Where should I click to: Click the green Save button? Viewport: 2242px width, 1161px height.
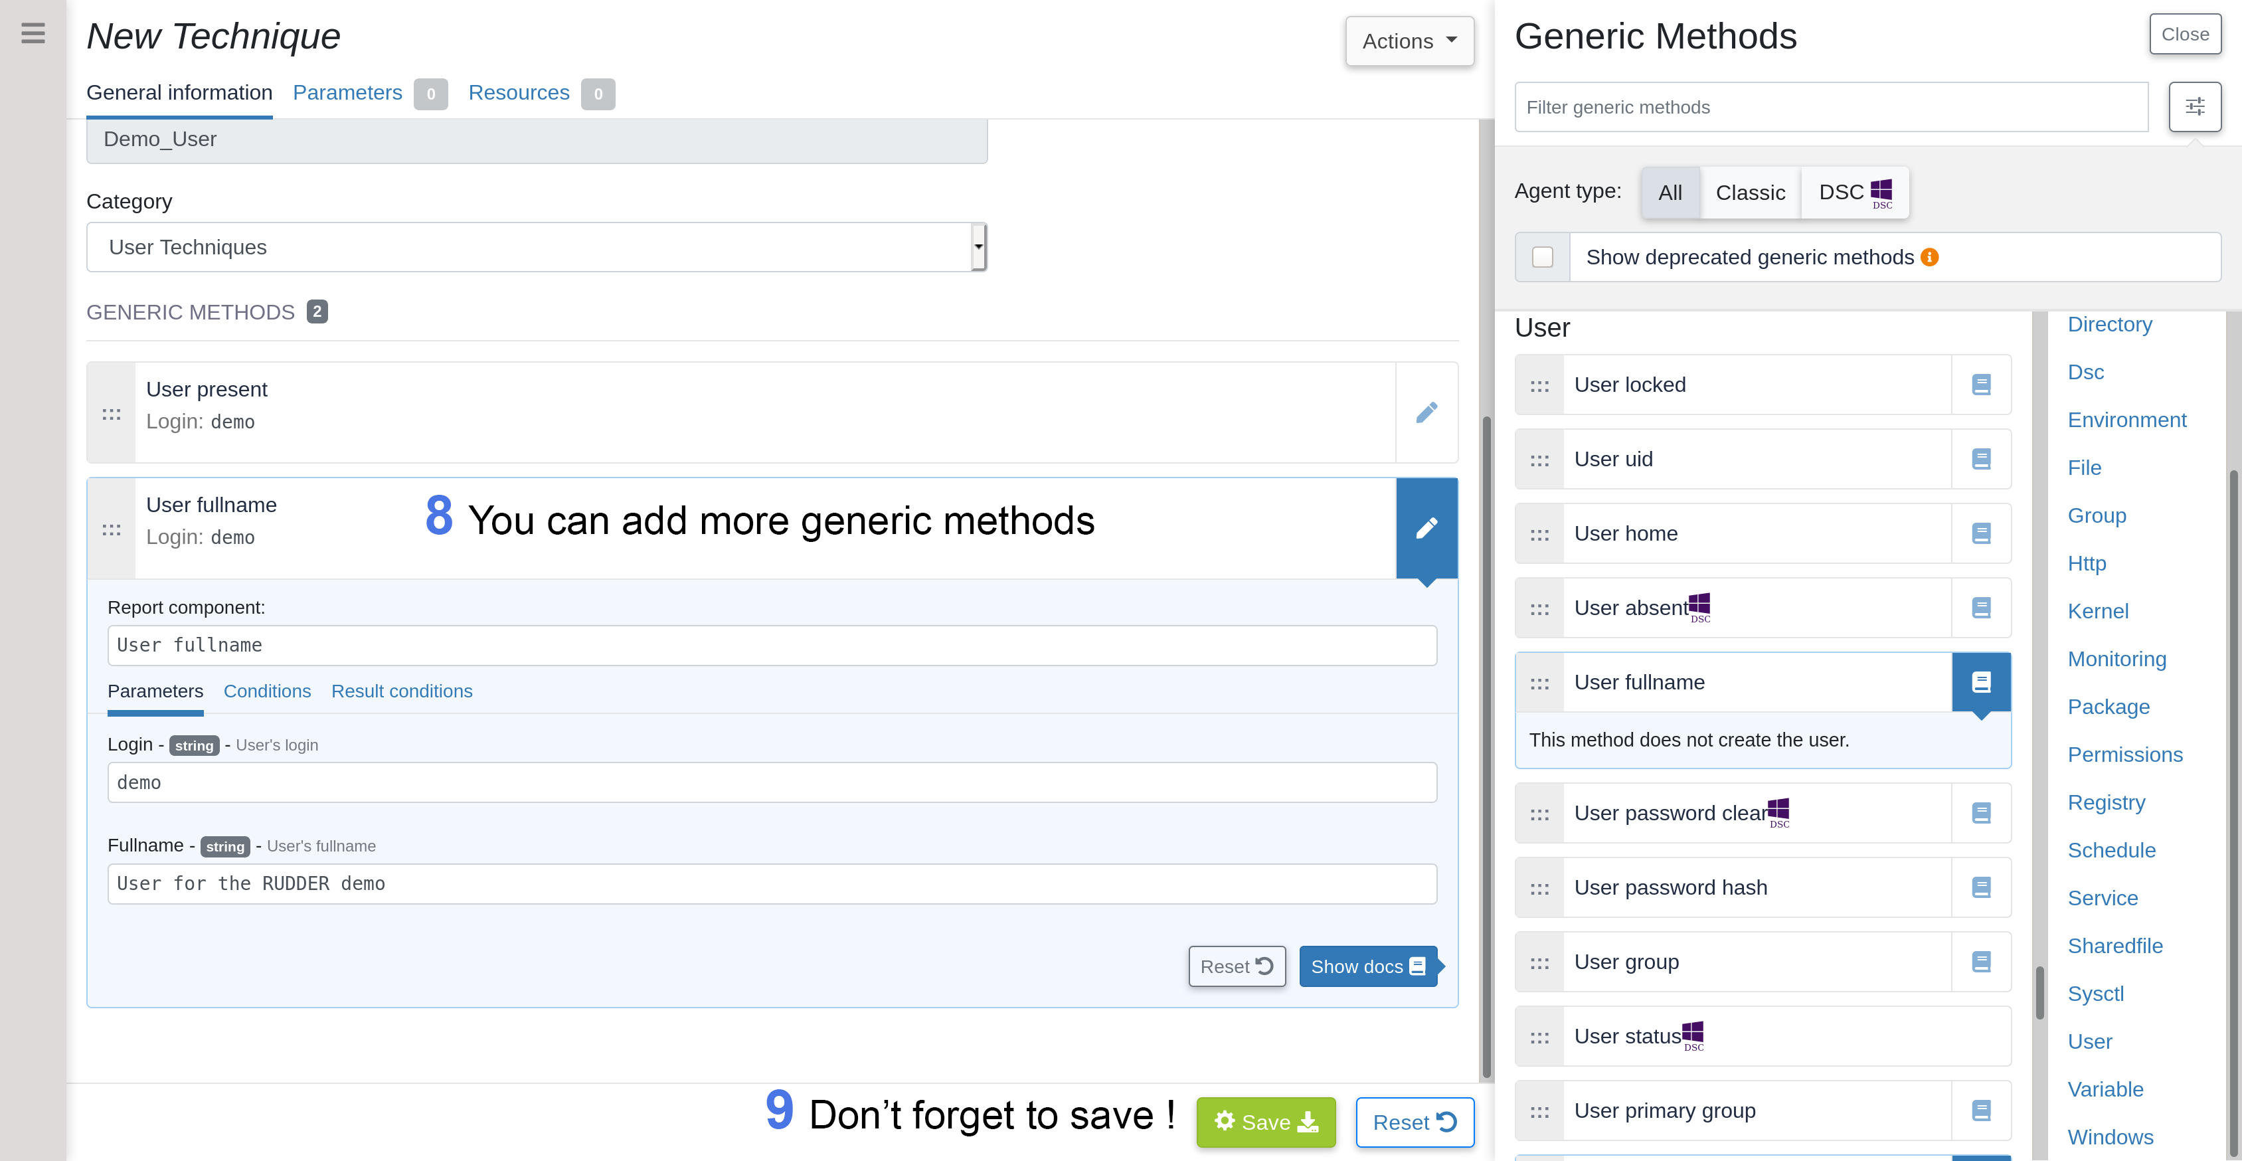(x=1266, y=1122)
